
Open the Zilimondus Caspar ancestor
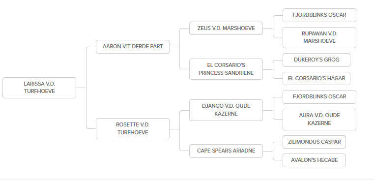pyautogui.click(x=314, y=142)
